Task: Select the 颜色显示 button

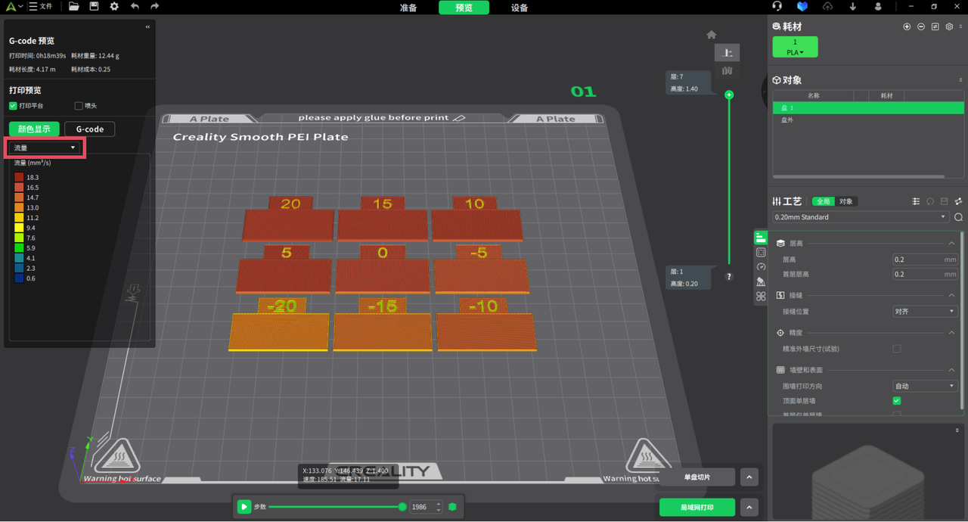Action: pyautogui.click(x=34, y=129)
